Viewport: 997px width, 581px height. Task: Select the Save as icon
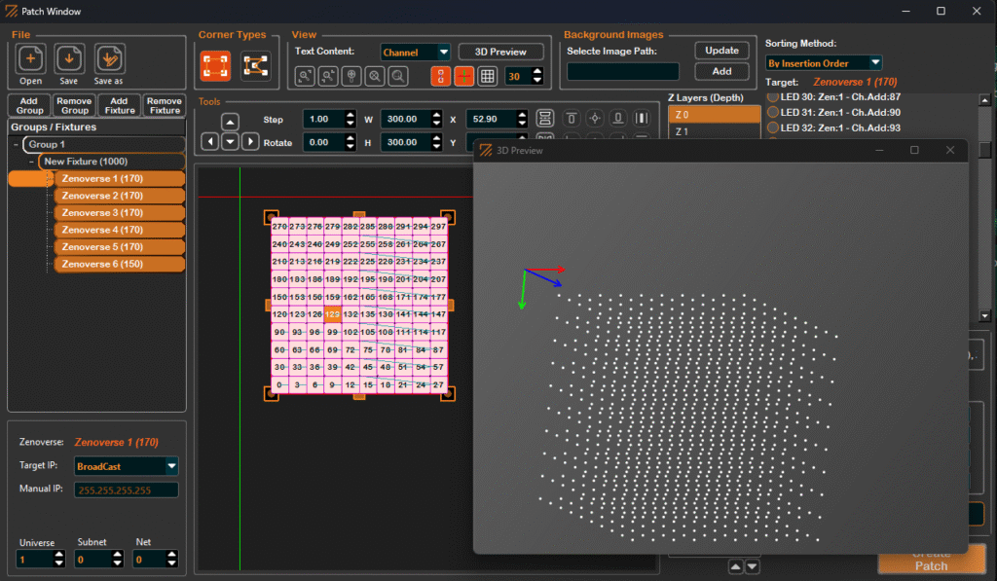coord(108,60)
